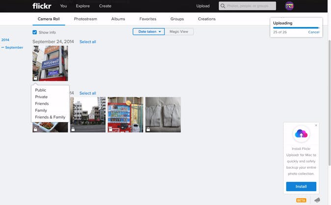Cancel the upload in progress
The height and width of the screenshot is (205, 331).
(313, 32)
